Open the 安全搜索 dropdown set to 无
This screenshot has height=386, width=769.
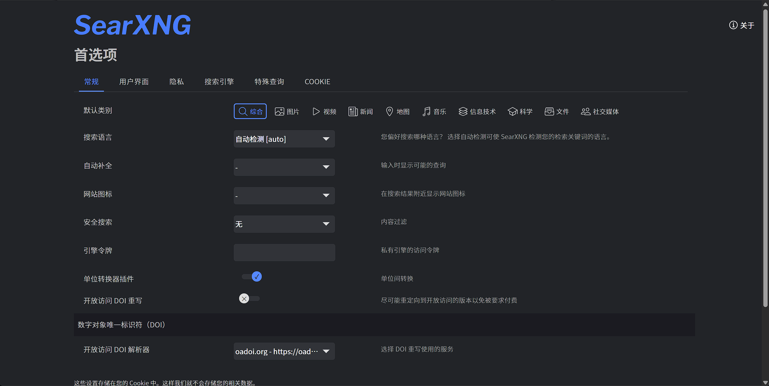(284, 224)
